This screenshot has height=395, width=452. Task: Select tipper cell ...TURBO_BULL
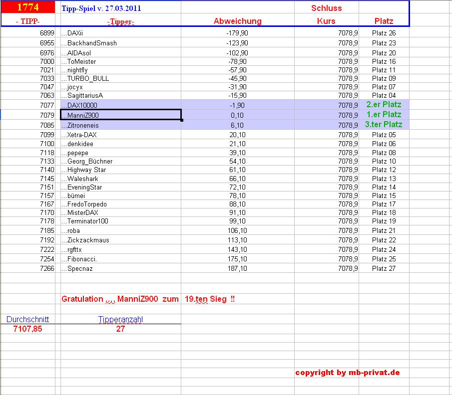point(121,79)
